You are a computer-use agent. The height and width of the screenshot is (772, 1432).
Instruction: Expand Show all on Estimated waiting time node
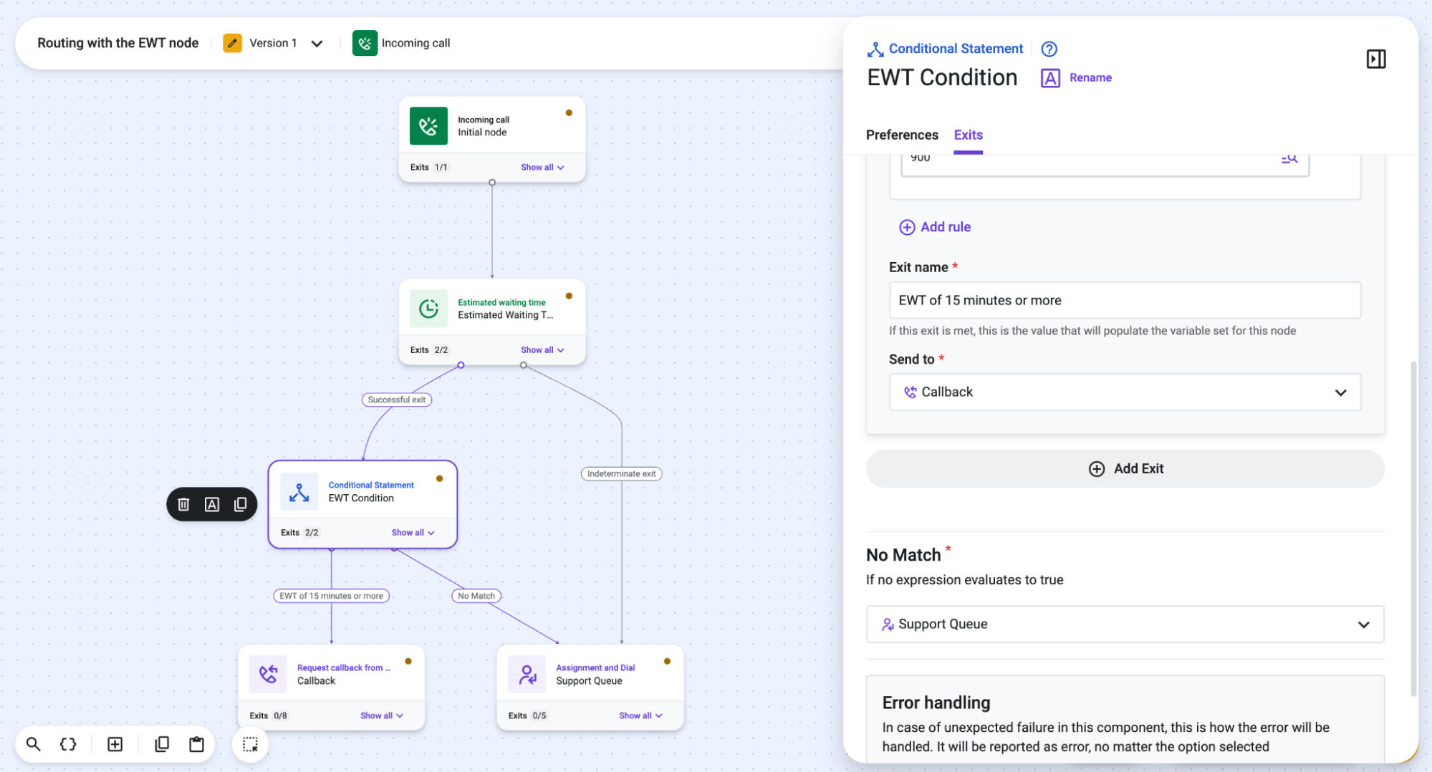tap(542, 349)
